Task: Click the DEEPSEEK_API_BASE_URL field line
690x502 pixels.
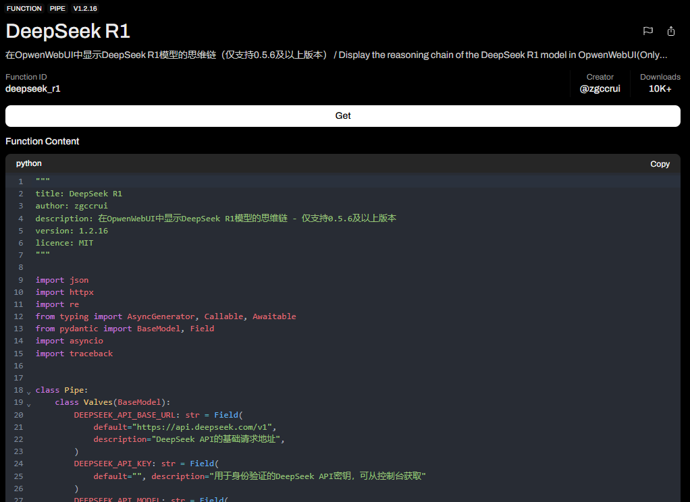Action: pyautogui.click(x=159, y=415)
